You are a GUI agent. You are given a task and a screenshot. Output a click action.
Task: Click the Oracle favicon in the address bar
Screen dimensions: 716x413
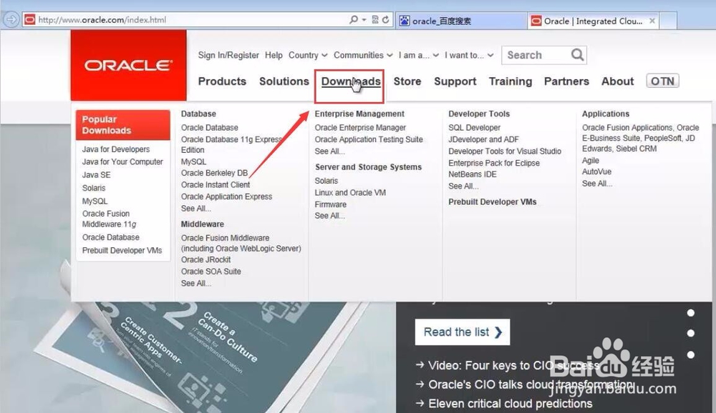pos(29,19)
